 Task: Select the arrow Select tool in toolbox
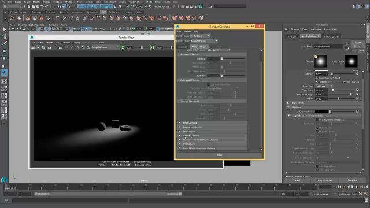tap(4, 29)
